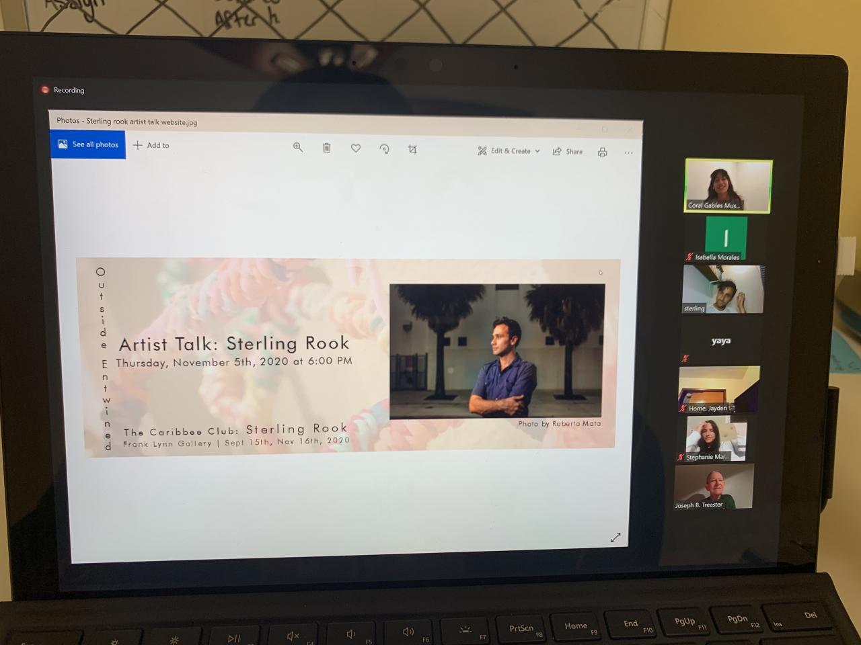
Task: Select the sterling participant video tile
Action: [723, 290]
